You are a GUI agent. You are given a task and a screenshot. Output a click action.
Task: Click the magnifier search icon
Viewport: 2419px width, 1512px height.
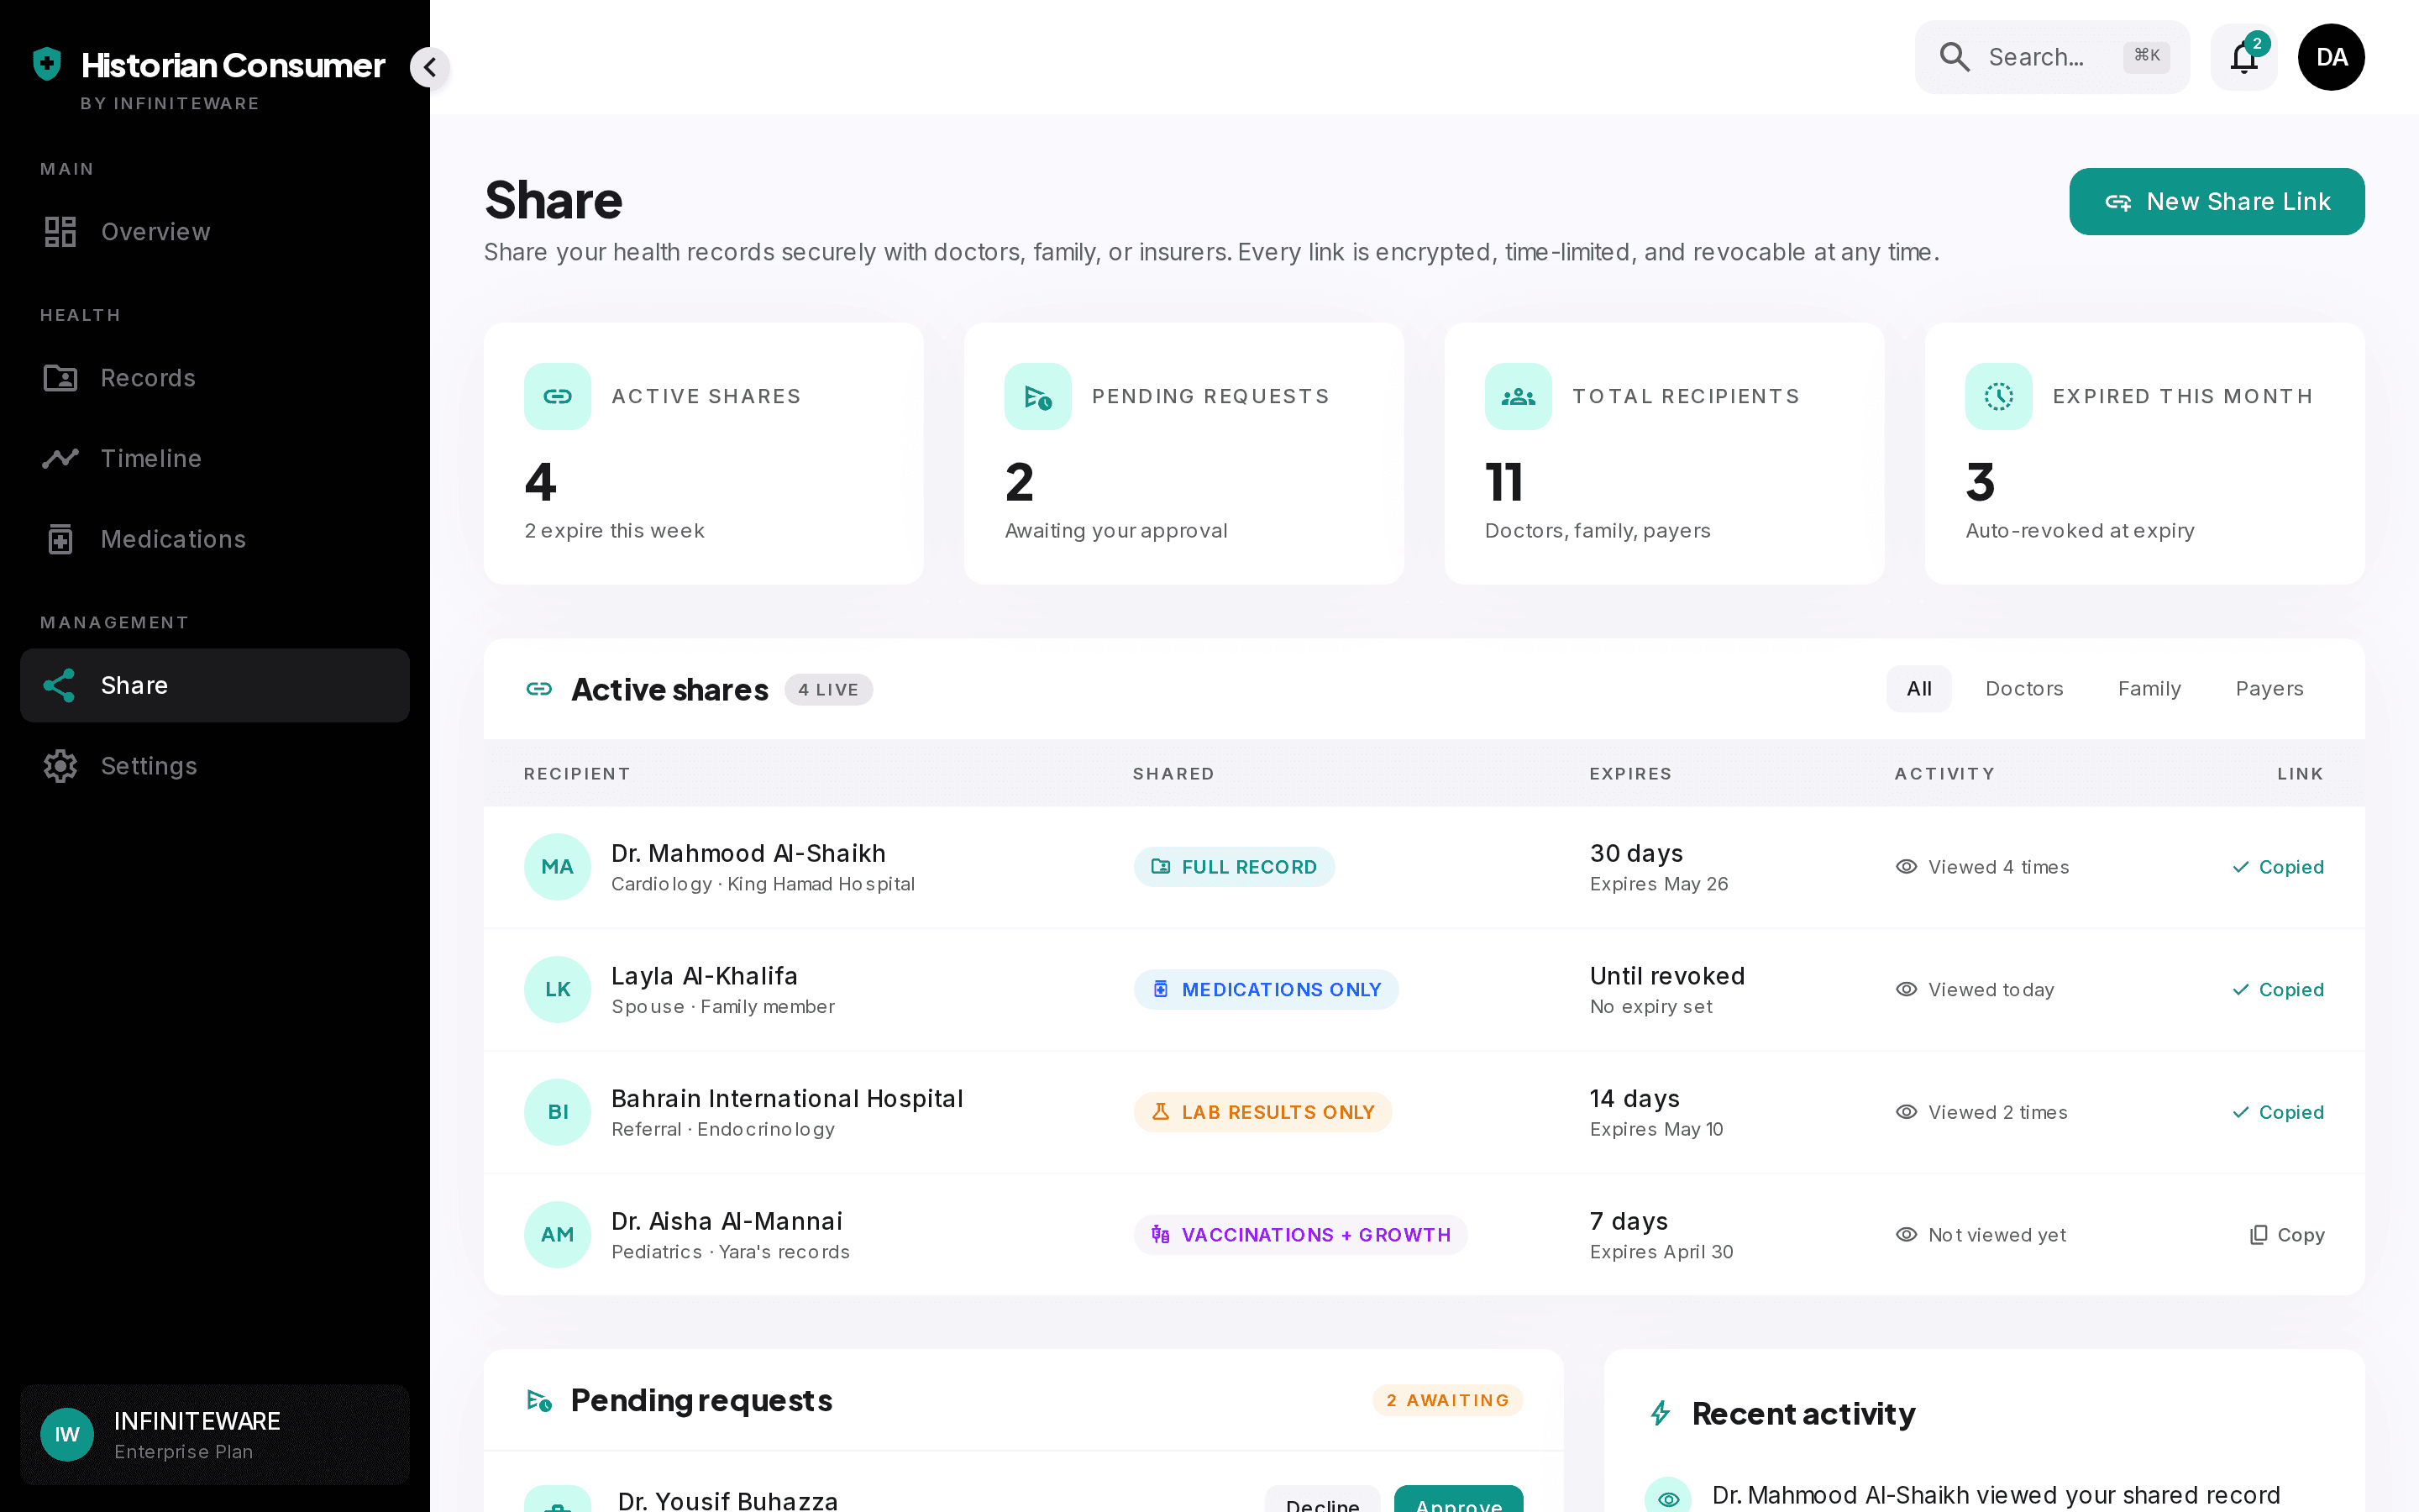pos(1955,57)
